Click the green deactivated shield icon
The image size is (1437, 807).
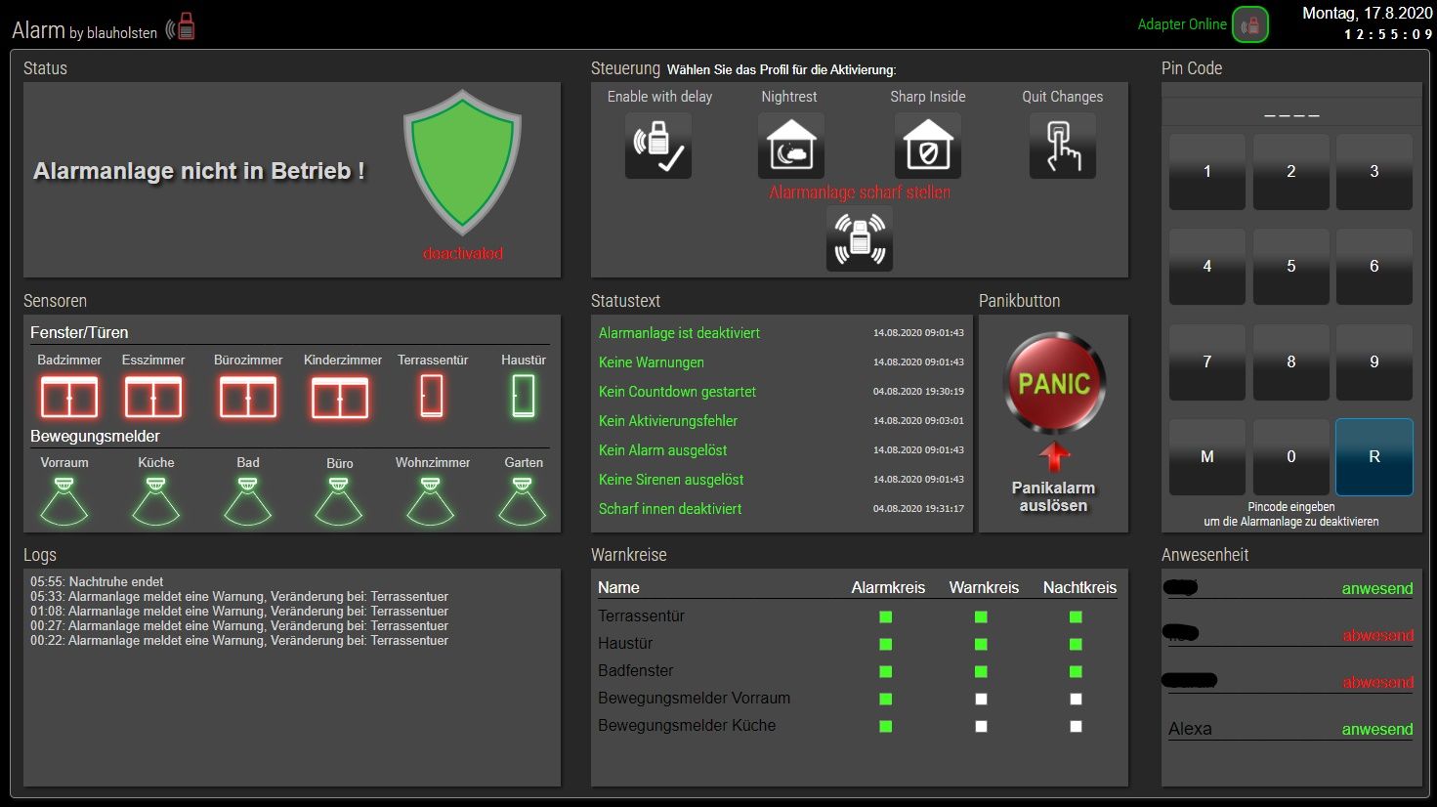pyautogui.click(x=462, y=163)
